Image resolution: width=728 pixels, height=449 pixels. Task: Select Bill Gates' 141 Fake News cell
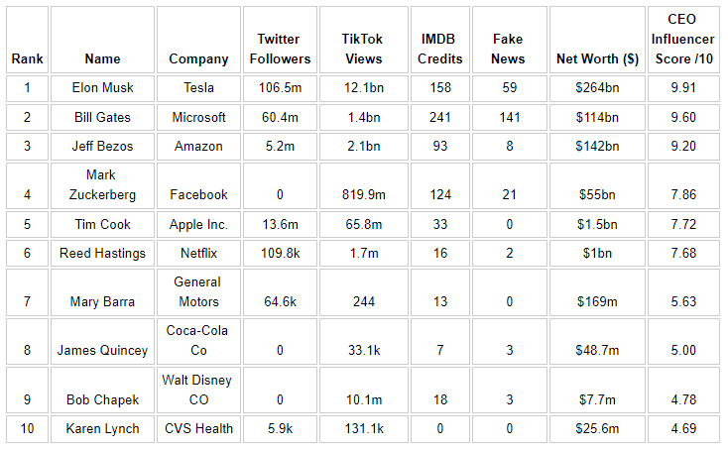(x=508, y=117)
